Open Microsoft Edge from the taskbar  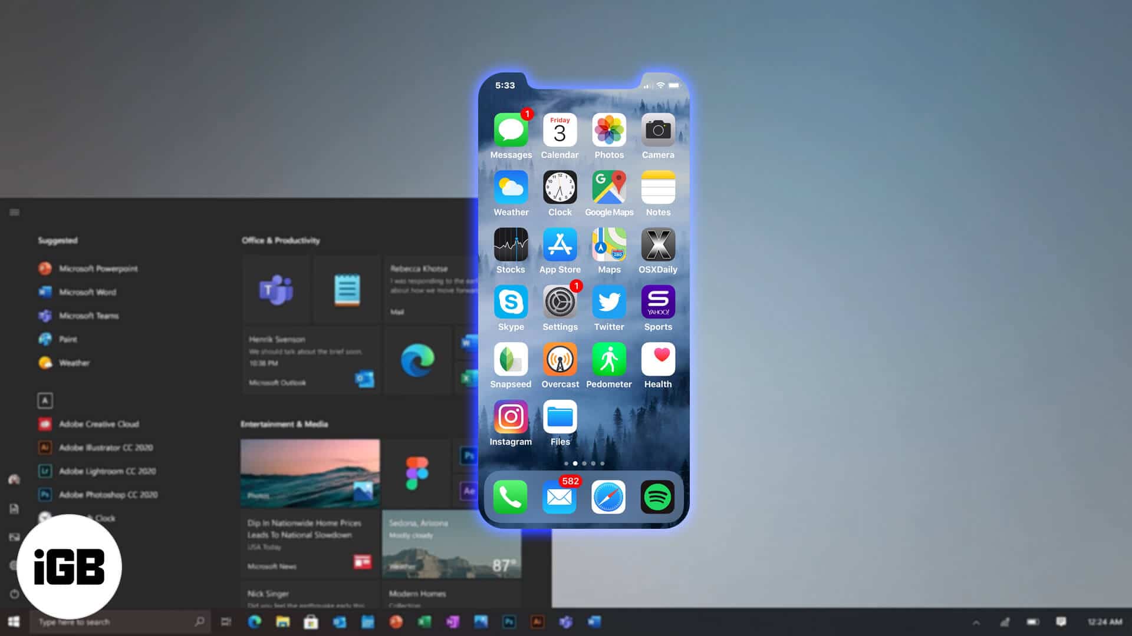tap(255, 622)
